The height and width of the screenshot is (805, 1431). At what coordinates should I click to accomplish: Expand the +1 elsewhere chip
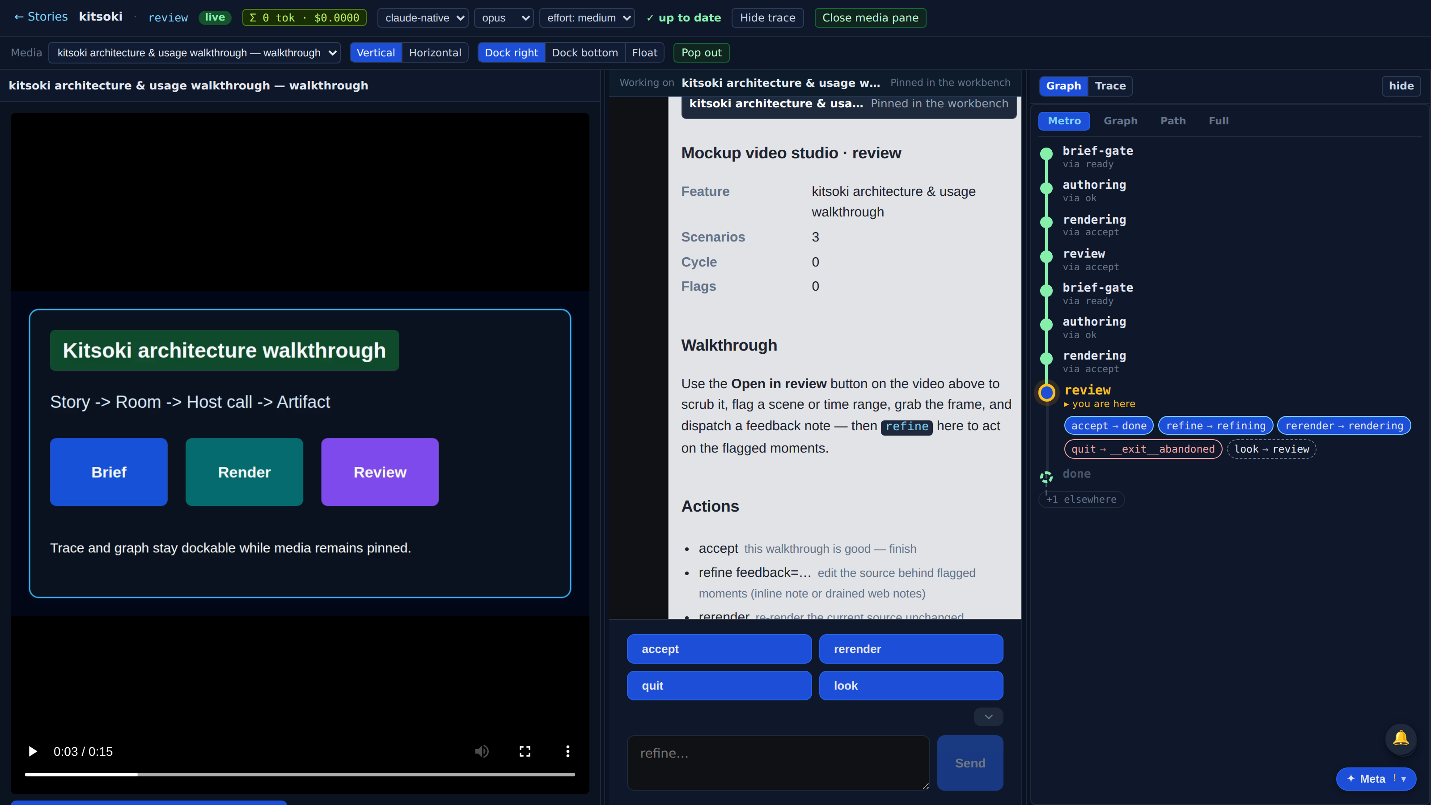1081,500
